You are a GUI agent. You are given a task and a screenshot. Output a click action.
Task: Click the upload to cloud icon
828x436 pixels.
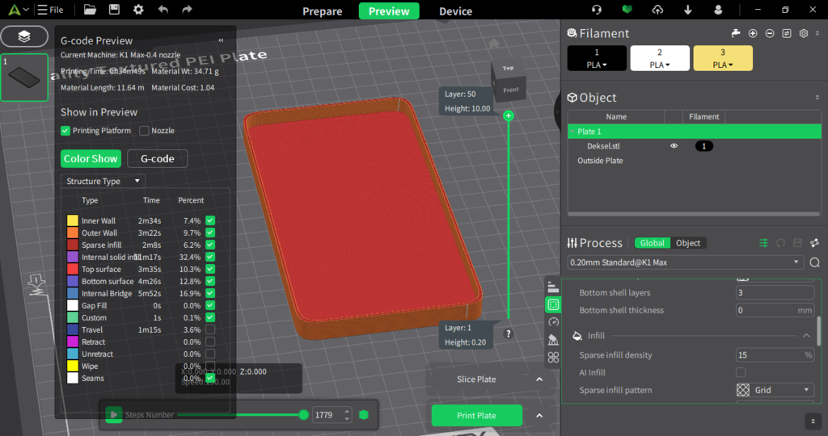(657, 10)
